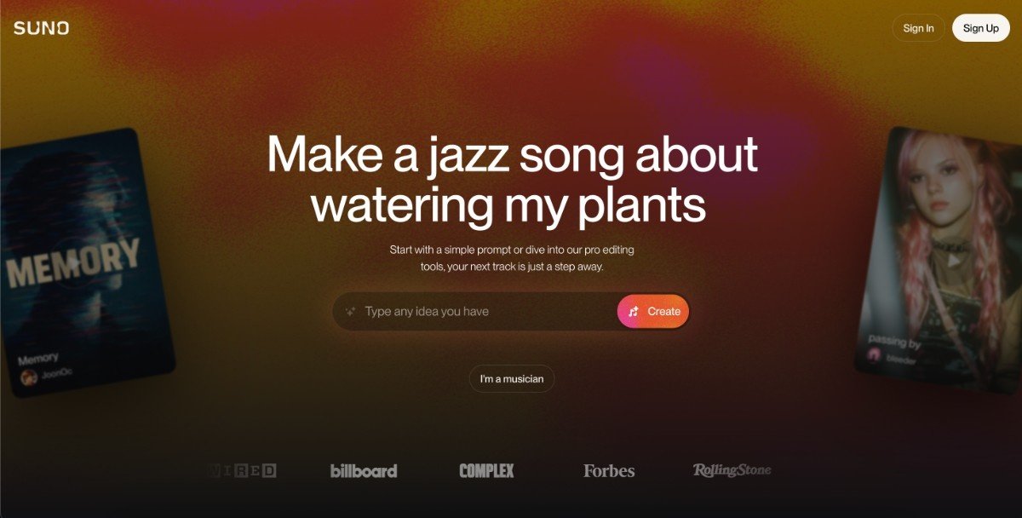Viewport: 1022px width, 518px height.
Task: Open the Sign In page
Action: pos(918,28)
